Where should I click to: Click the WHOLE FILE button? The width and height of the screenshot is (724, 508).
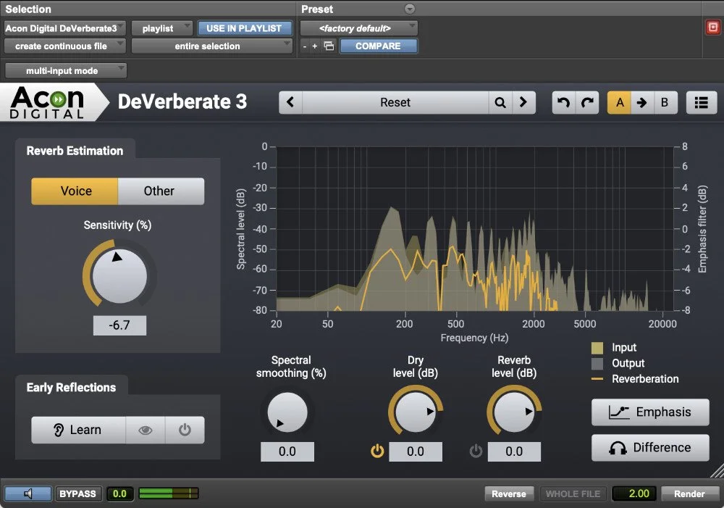click(573, 494)
